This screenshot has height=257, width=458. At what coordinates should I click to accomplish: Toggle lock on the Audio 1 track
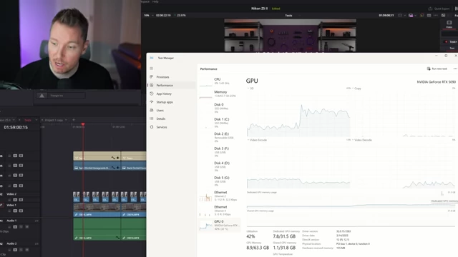(9, 227)
